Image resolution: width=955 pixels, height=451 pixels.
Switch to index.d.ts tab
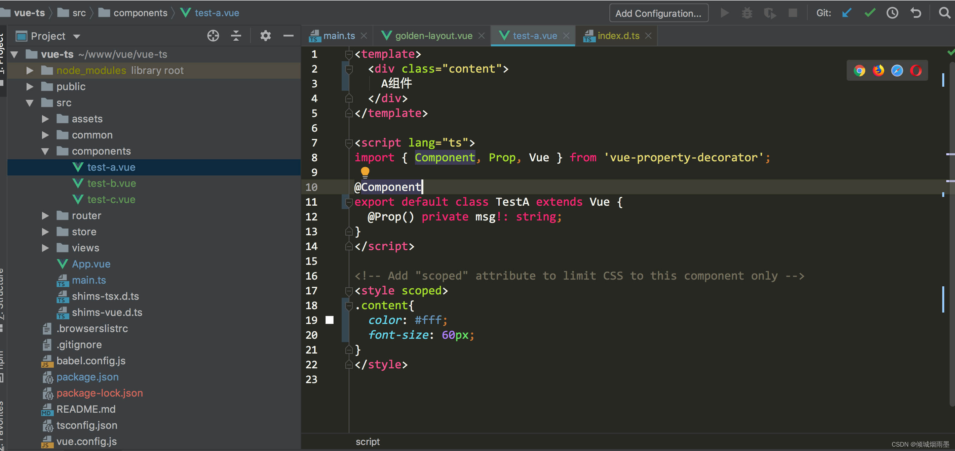coord(618,36)
